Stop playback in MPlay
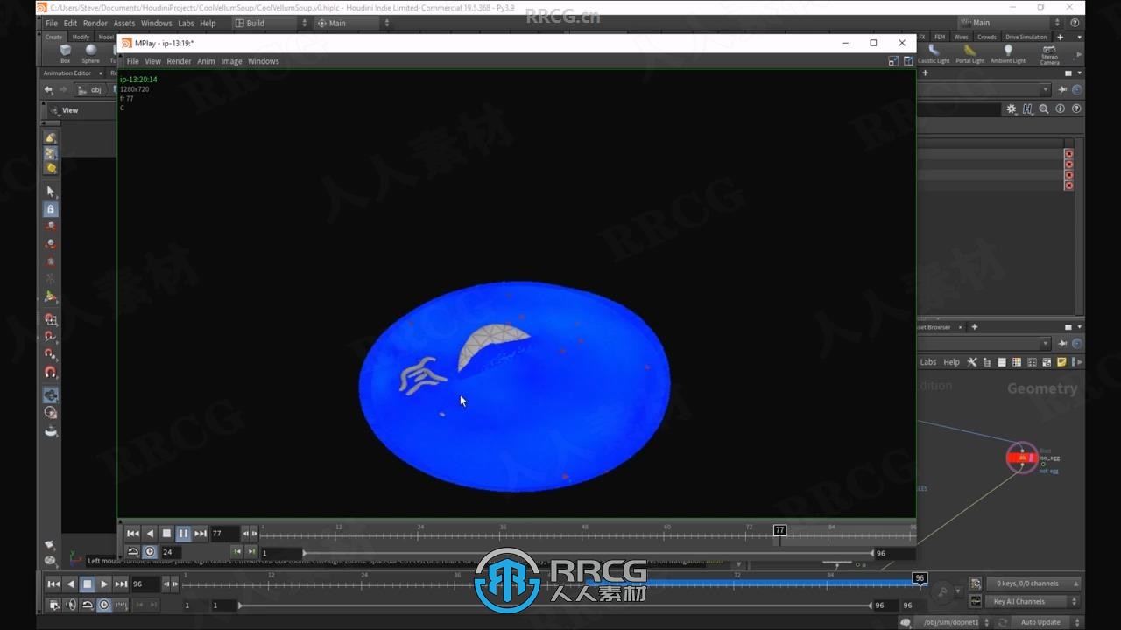This screenshot has width=1121, height=630. [166, 533]
